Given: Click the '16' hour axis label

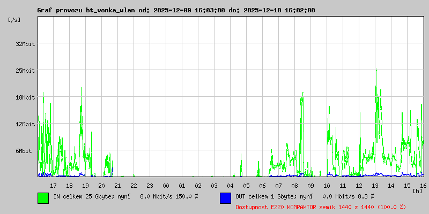Looking at the screenshot, I should coord(422,186).
